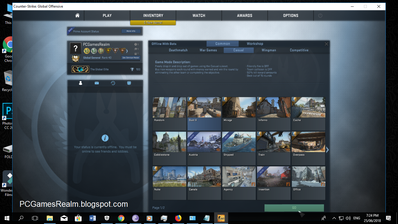Open the lobbies group icon

point(129,83)
